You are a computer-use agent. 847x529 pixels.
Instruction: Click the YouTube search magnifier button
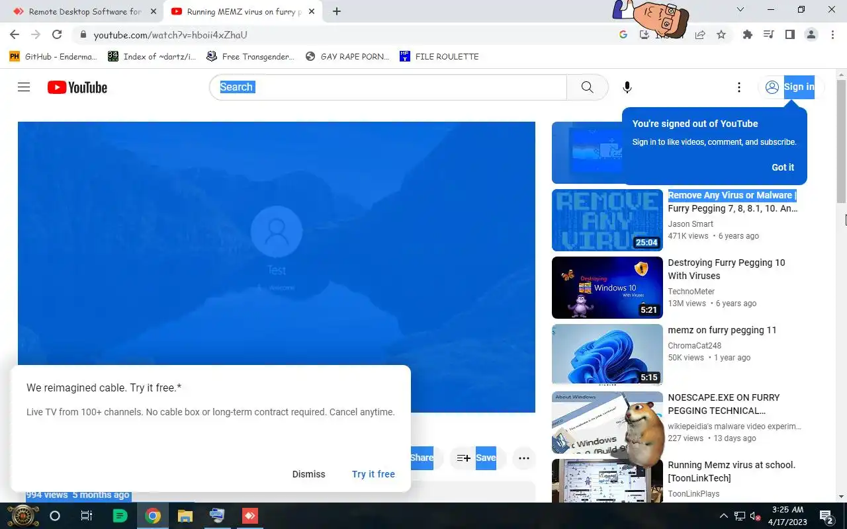[587, 87]
